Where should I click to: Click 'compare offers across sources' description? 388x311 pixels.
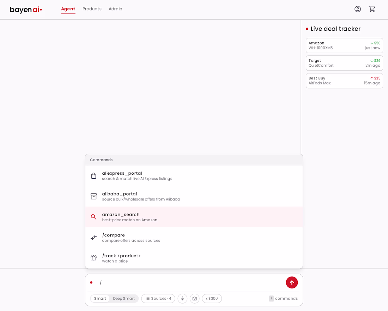tap(131, 240)
